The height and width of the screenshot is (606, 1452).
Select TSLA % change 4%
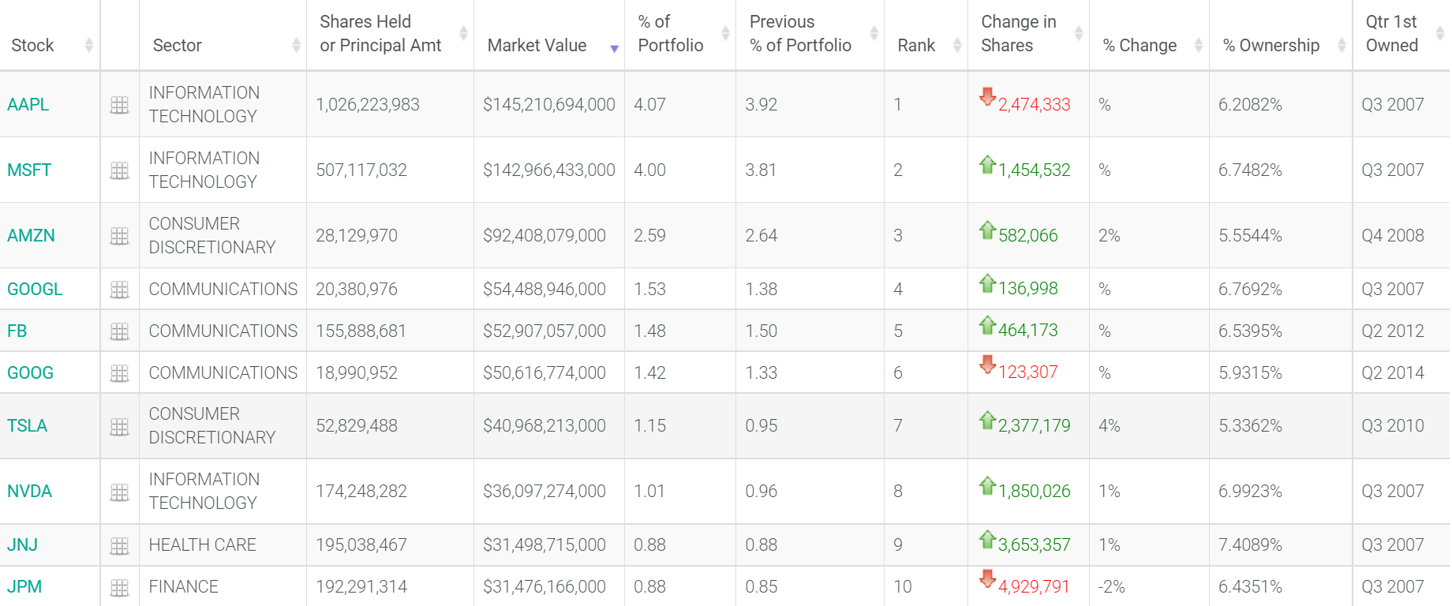point(1110,426)
